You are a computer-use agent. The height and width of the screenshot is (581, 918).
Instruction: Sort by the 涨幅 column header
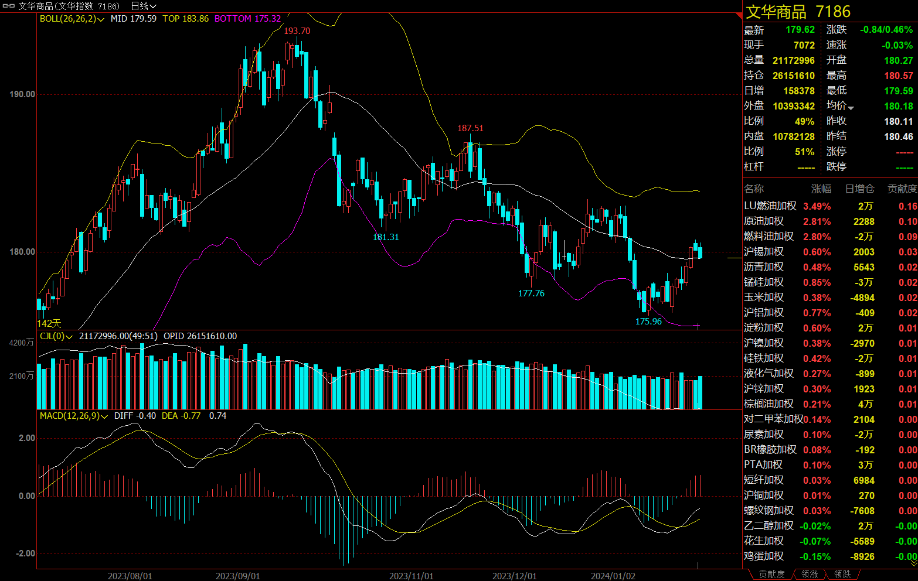[821, 189]
